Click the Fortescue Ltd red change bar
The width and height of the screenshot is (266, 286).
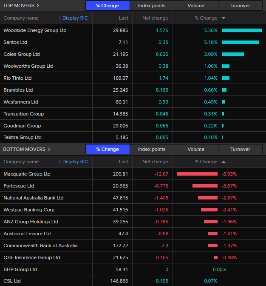[205, 186]
